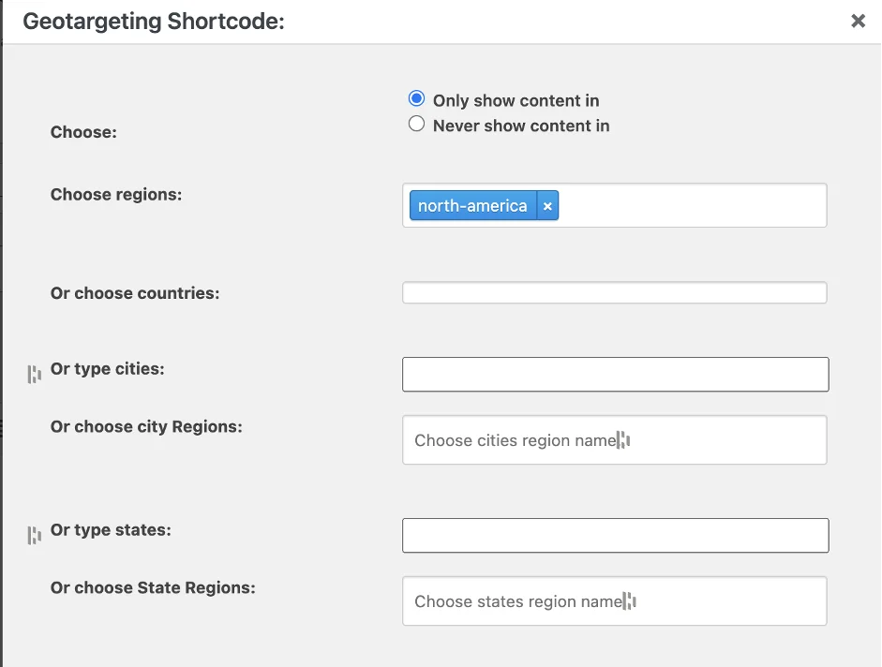Click the 'Geotargeting Shortcode:' dialog title

pos(154,22)
